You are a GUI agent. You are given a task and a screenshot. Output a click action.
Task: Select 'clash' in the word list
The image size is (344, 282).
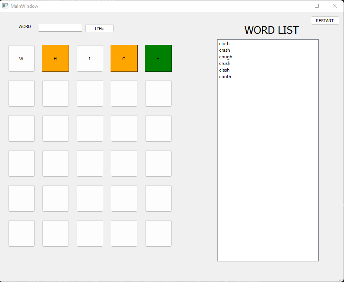click(224, 70)
